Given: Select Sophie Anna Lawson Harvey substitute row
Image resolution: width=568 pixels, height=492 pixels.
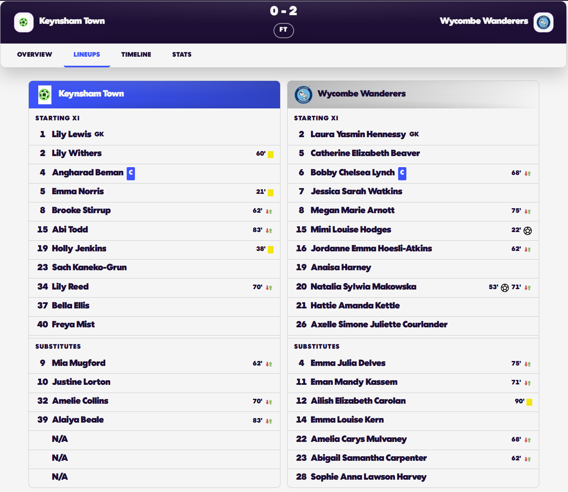Looking at the screenshot, I should tap(413, 477).
